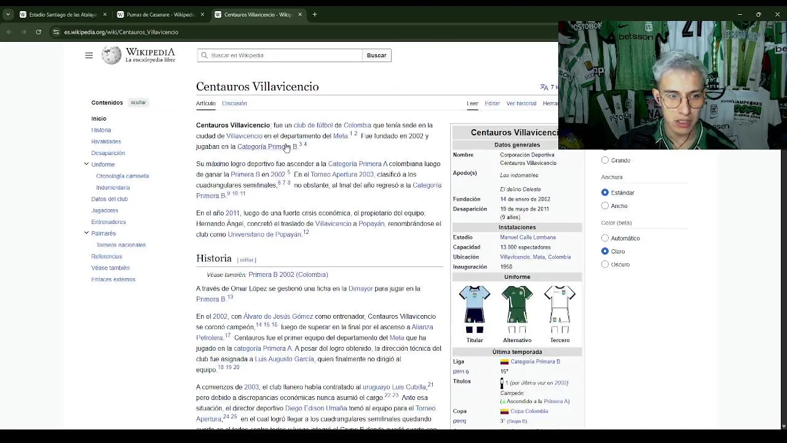The height and width of the screenshot is (443, 787).
Task: Open Cronología camiseta in contents
Action: click(122, 176)
